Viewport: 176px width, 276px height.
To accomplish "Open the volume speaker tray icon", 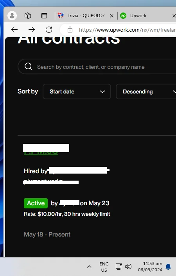I will click(128, 267).
